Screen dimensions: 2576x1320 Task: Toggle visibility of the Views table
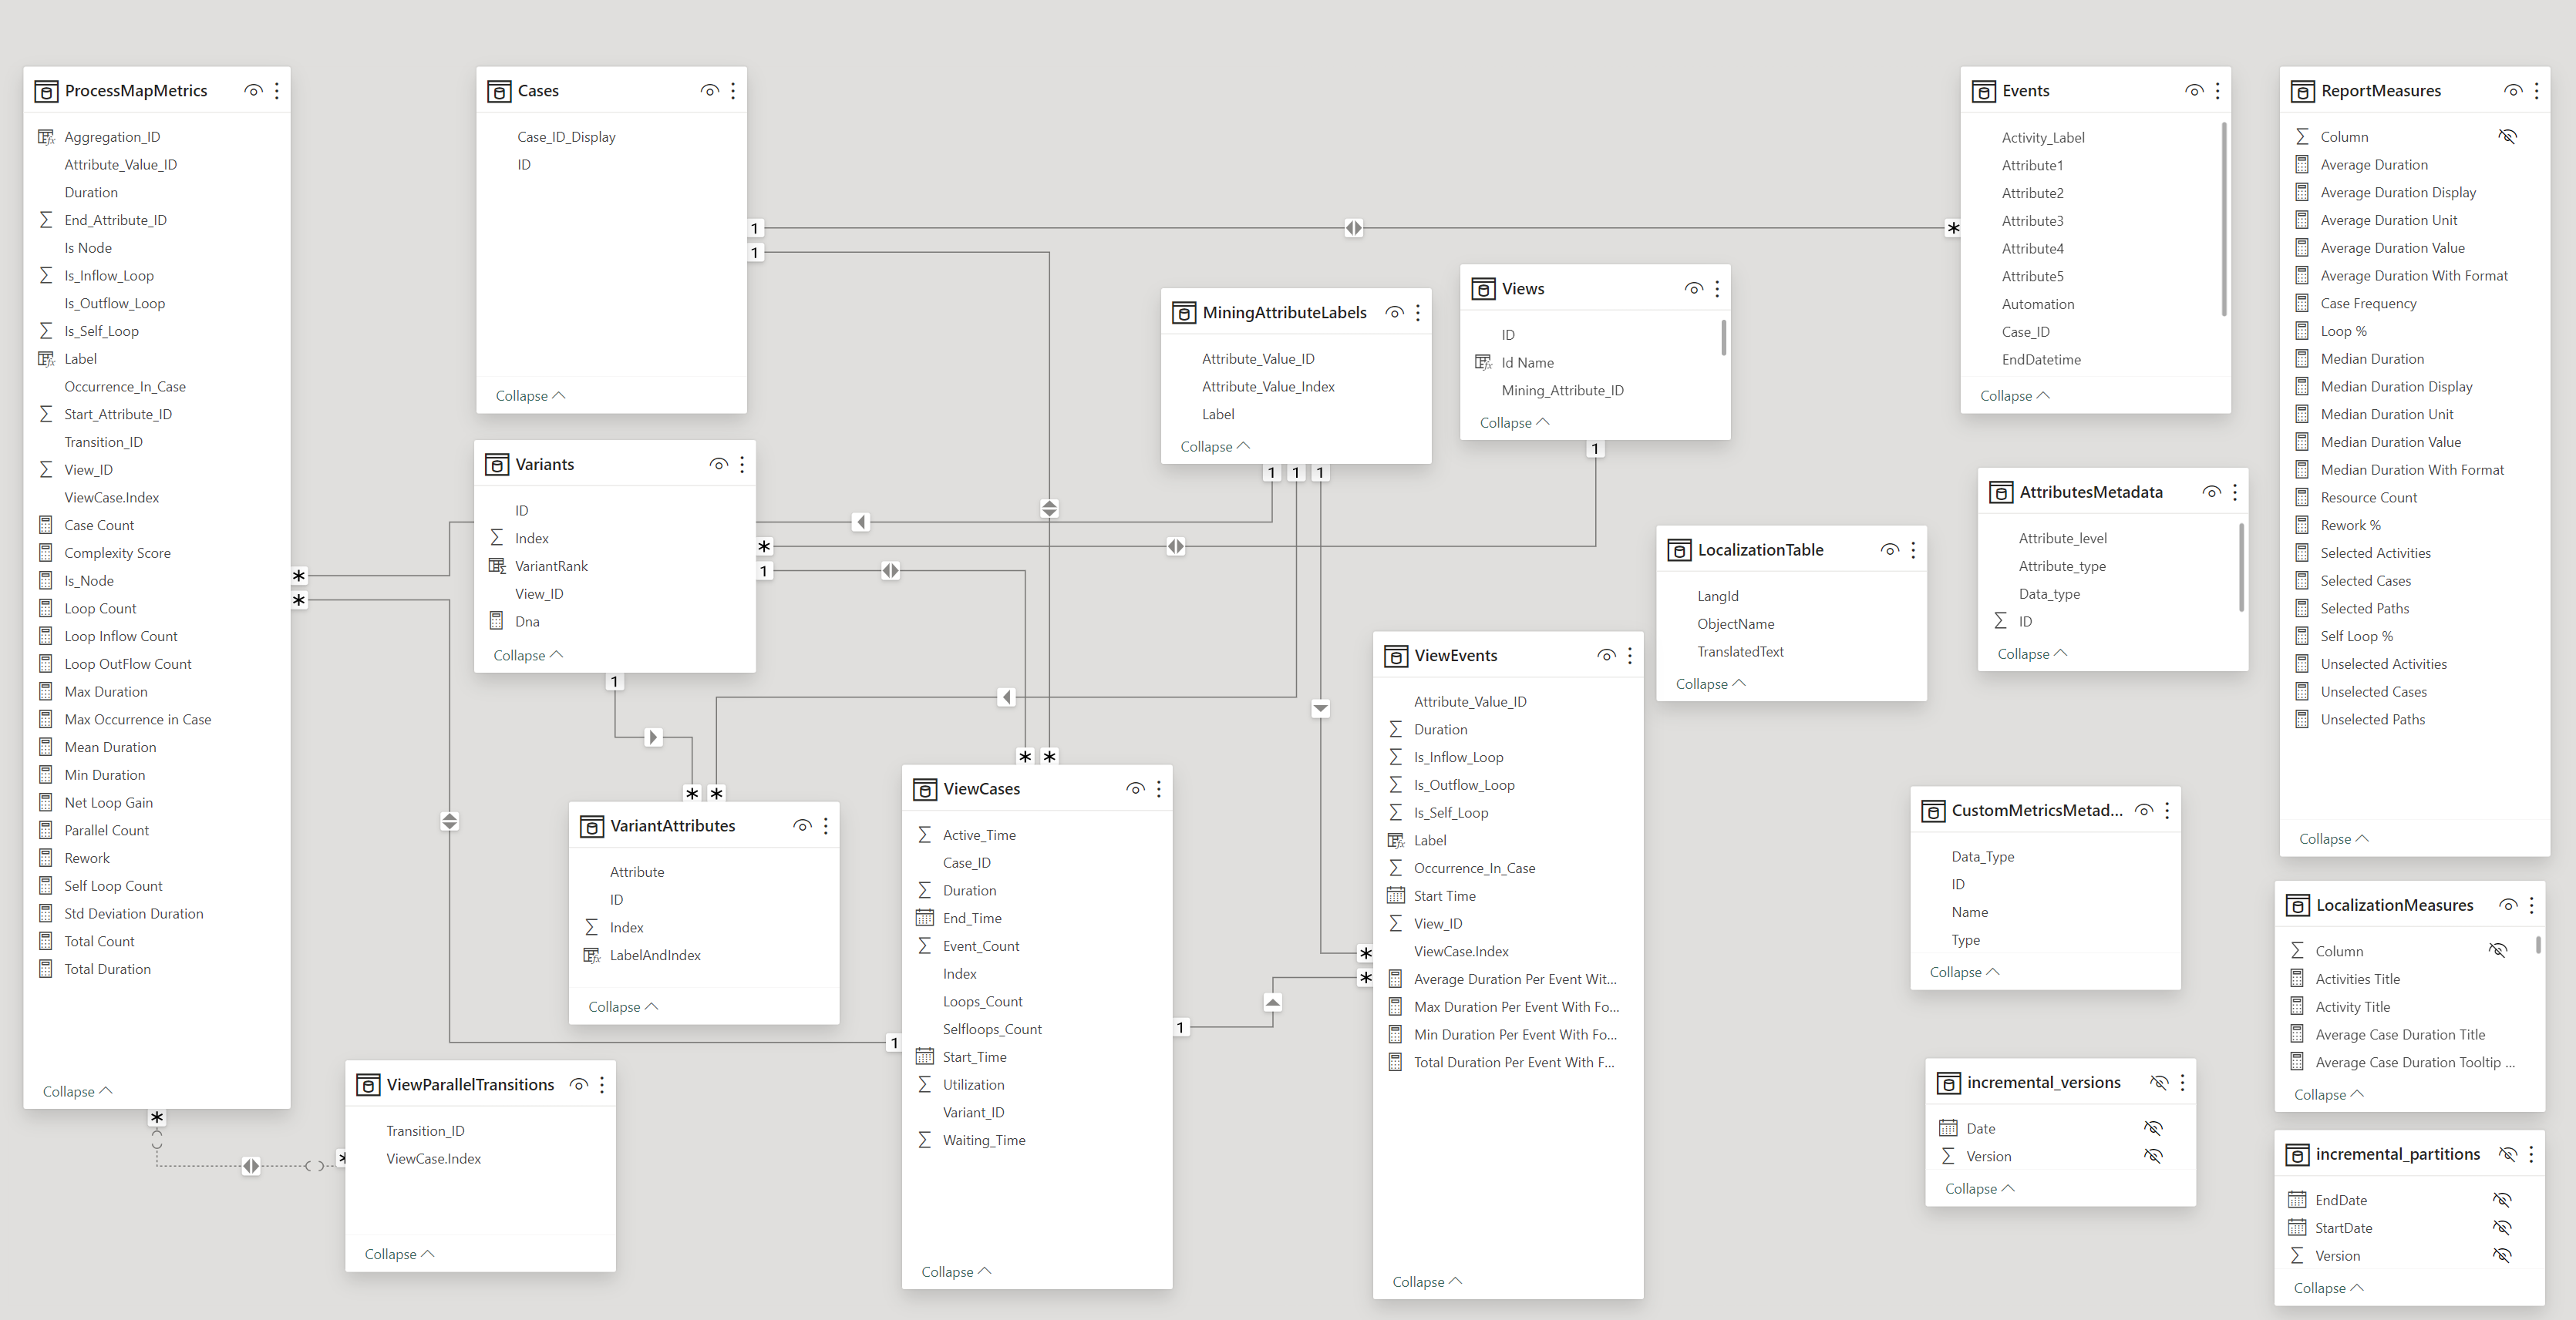(x=1693, y=289)
